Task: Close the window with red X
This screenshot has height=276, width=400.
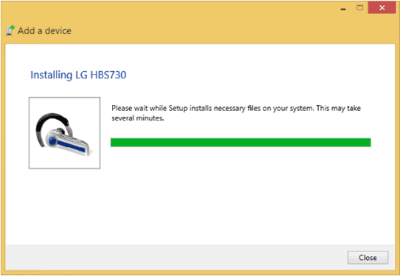Action: point(381,8)
